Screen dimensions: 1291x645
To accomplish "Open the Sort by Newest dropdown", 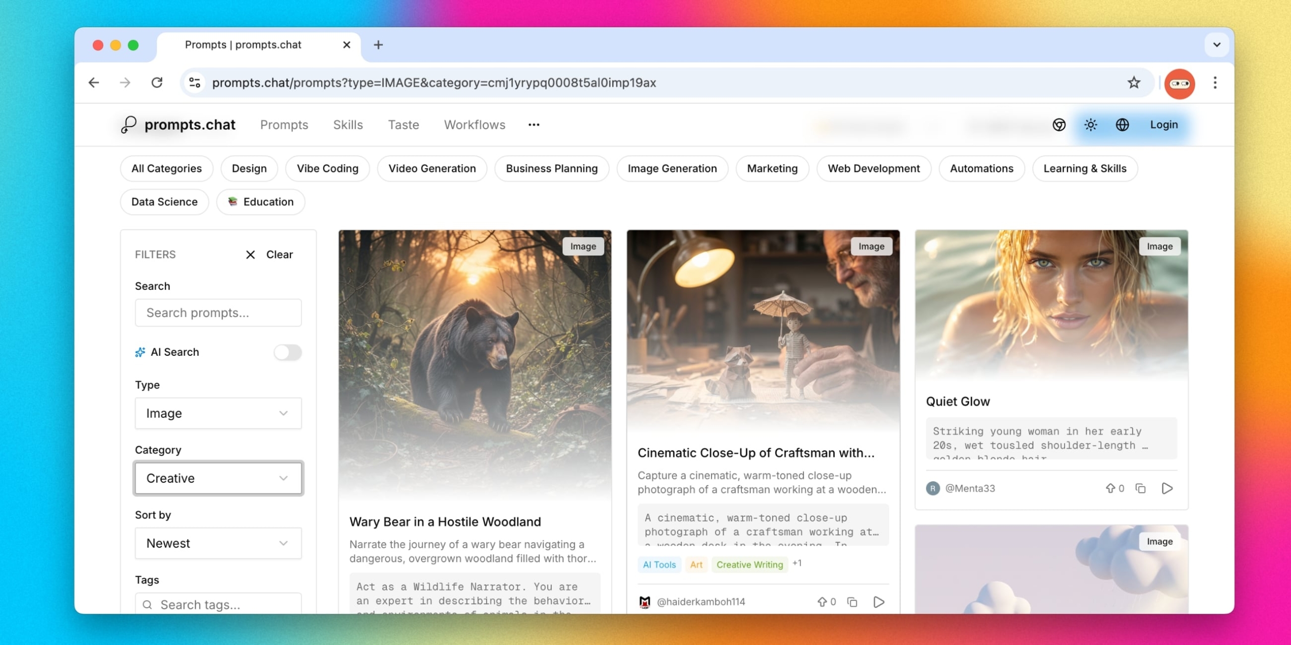I will tap(218, 543).
